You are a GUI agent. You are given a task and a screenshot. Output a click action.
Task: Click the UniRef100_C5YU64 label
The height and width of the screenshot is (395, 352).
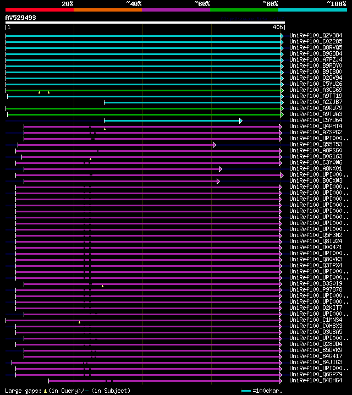tap(316, 120)
